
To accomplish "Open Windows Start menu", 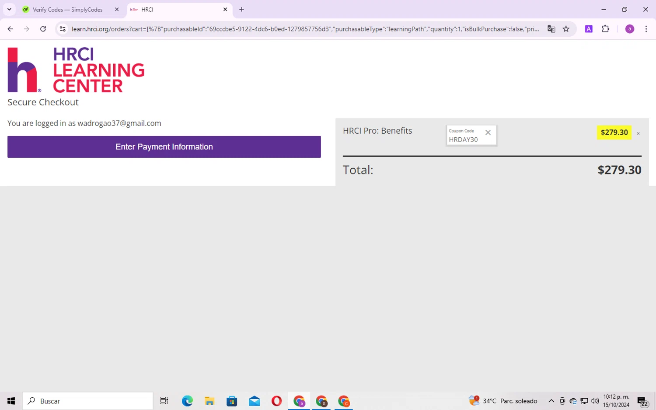I will click(11, 401).
